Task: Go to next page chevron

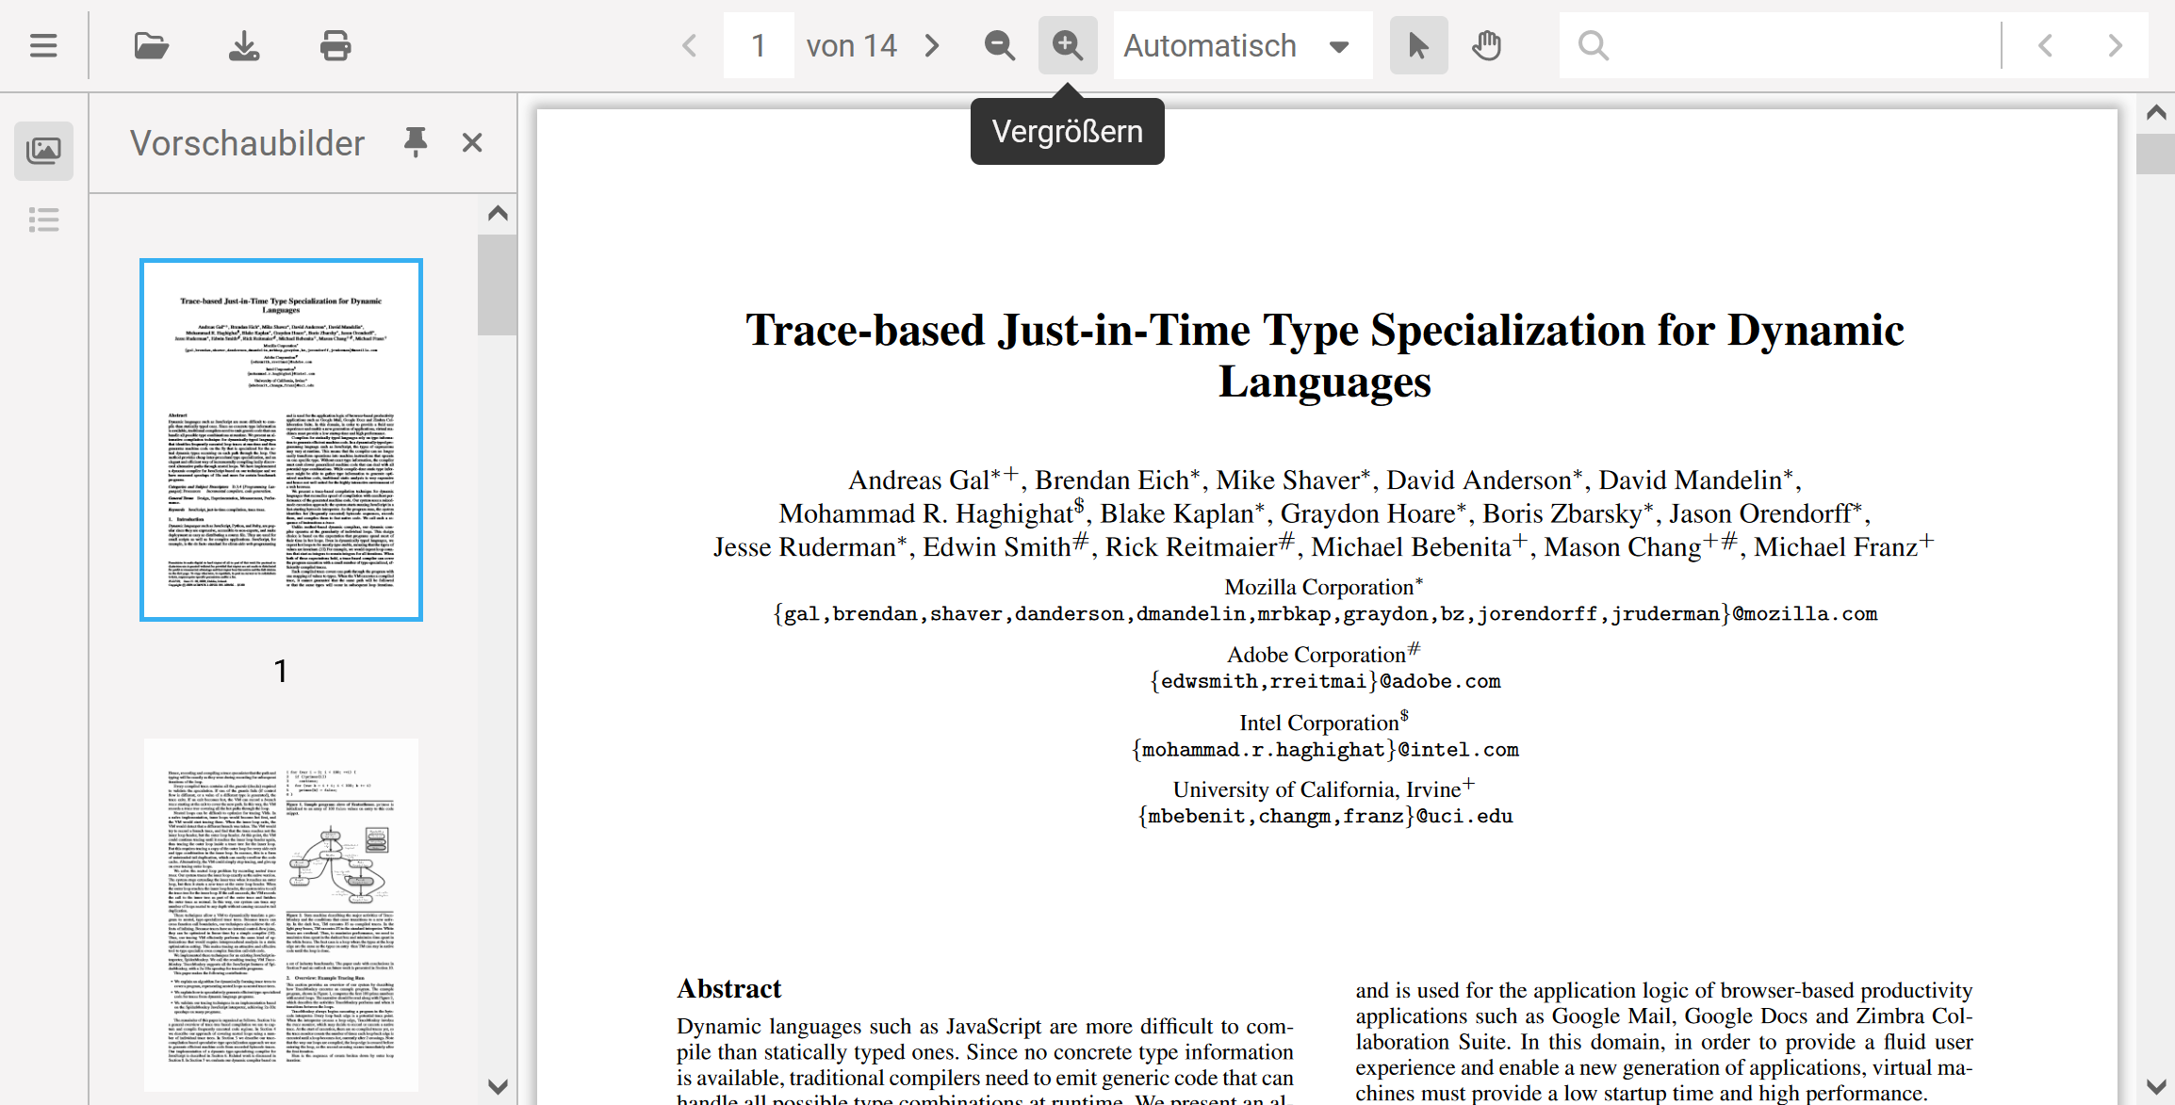Action: pyautogui.click(x=932, y=45)
